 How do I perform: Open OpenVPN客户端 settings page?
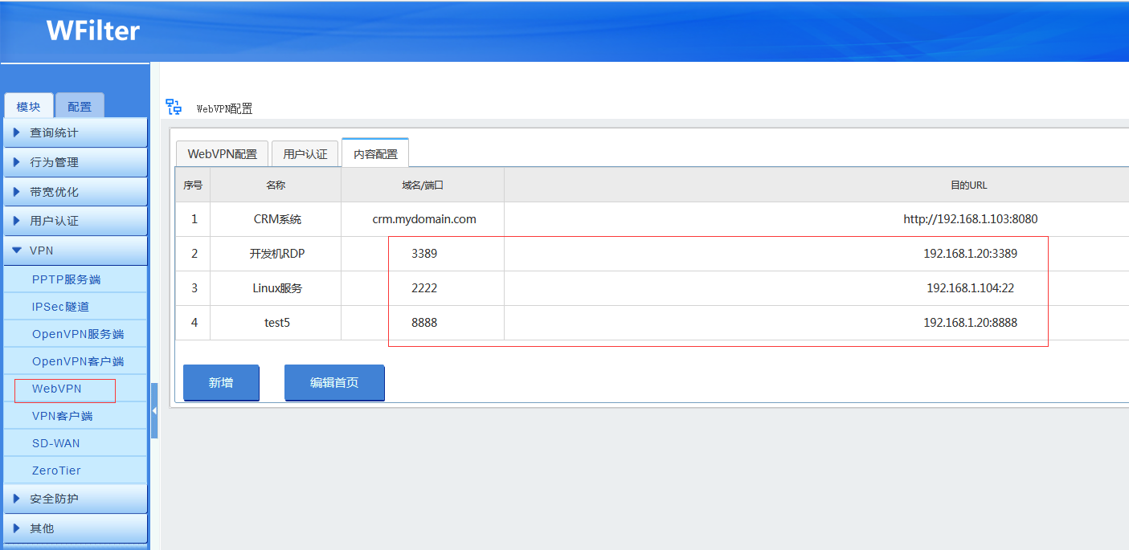coord(77,361)
